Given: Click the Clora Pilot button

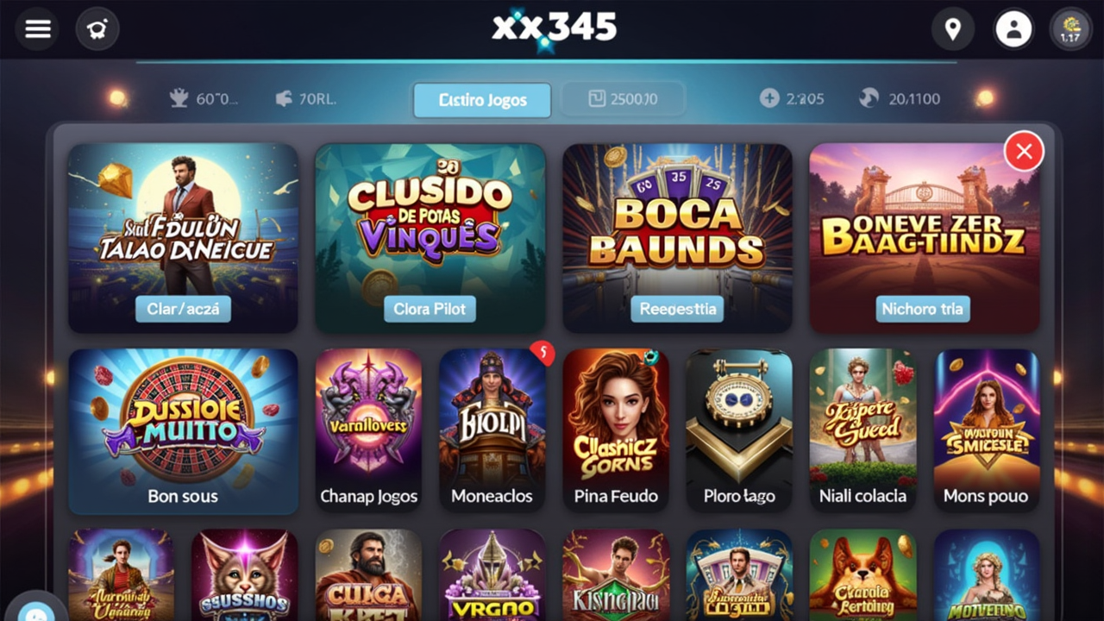Looking at the screenshot, I should tap(430, 309).
